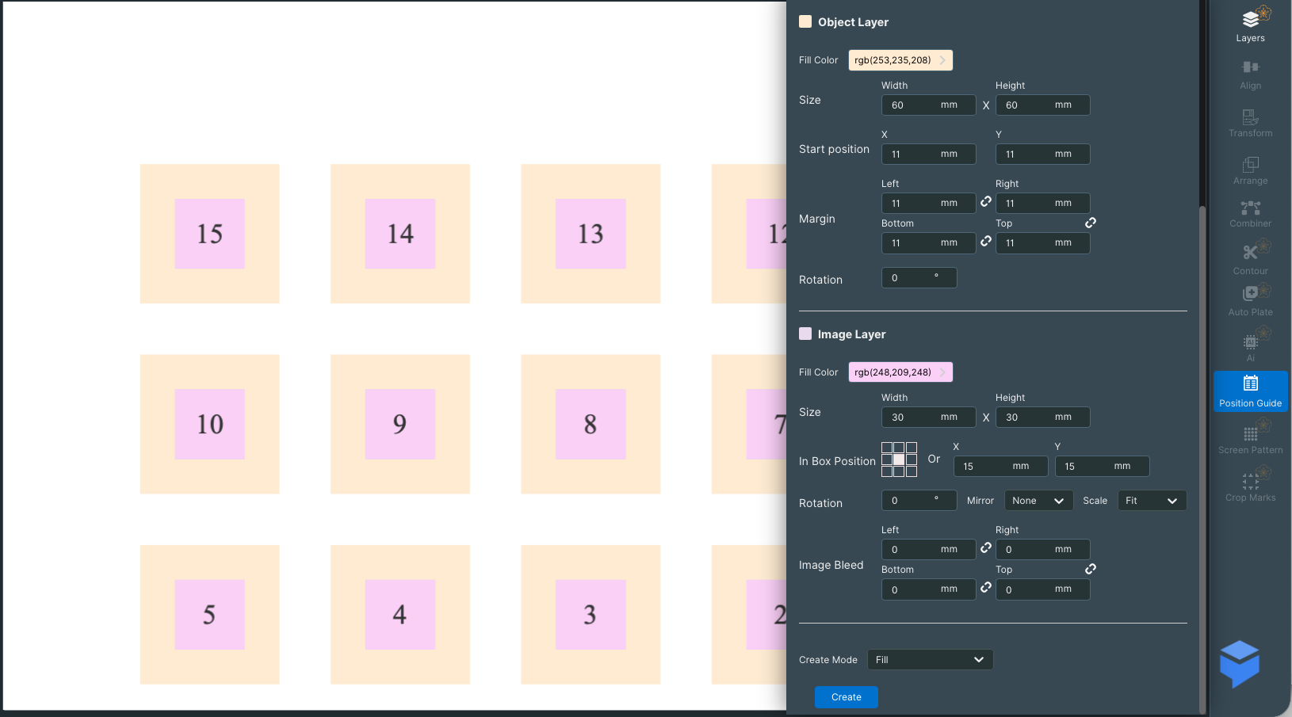Open the Position Guide tab
The image size is (1292, 717).
click(1250, 391)
